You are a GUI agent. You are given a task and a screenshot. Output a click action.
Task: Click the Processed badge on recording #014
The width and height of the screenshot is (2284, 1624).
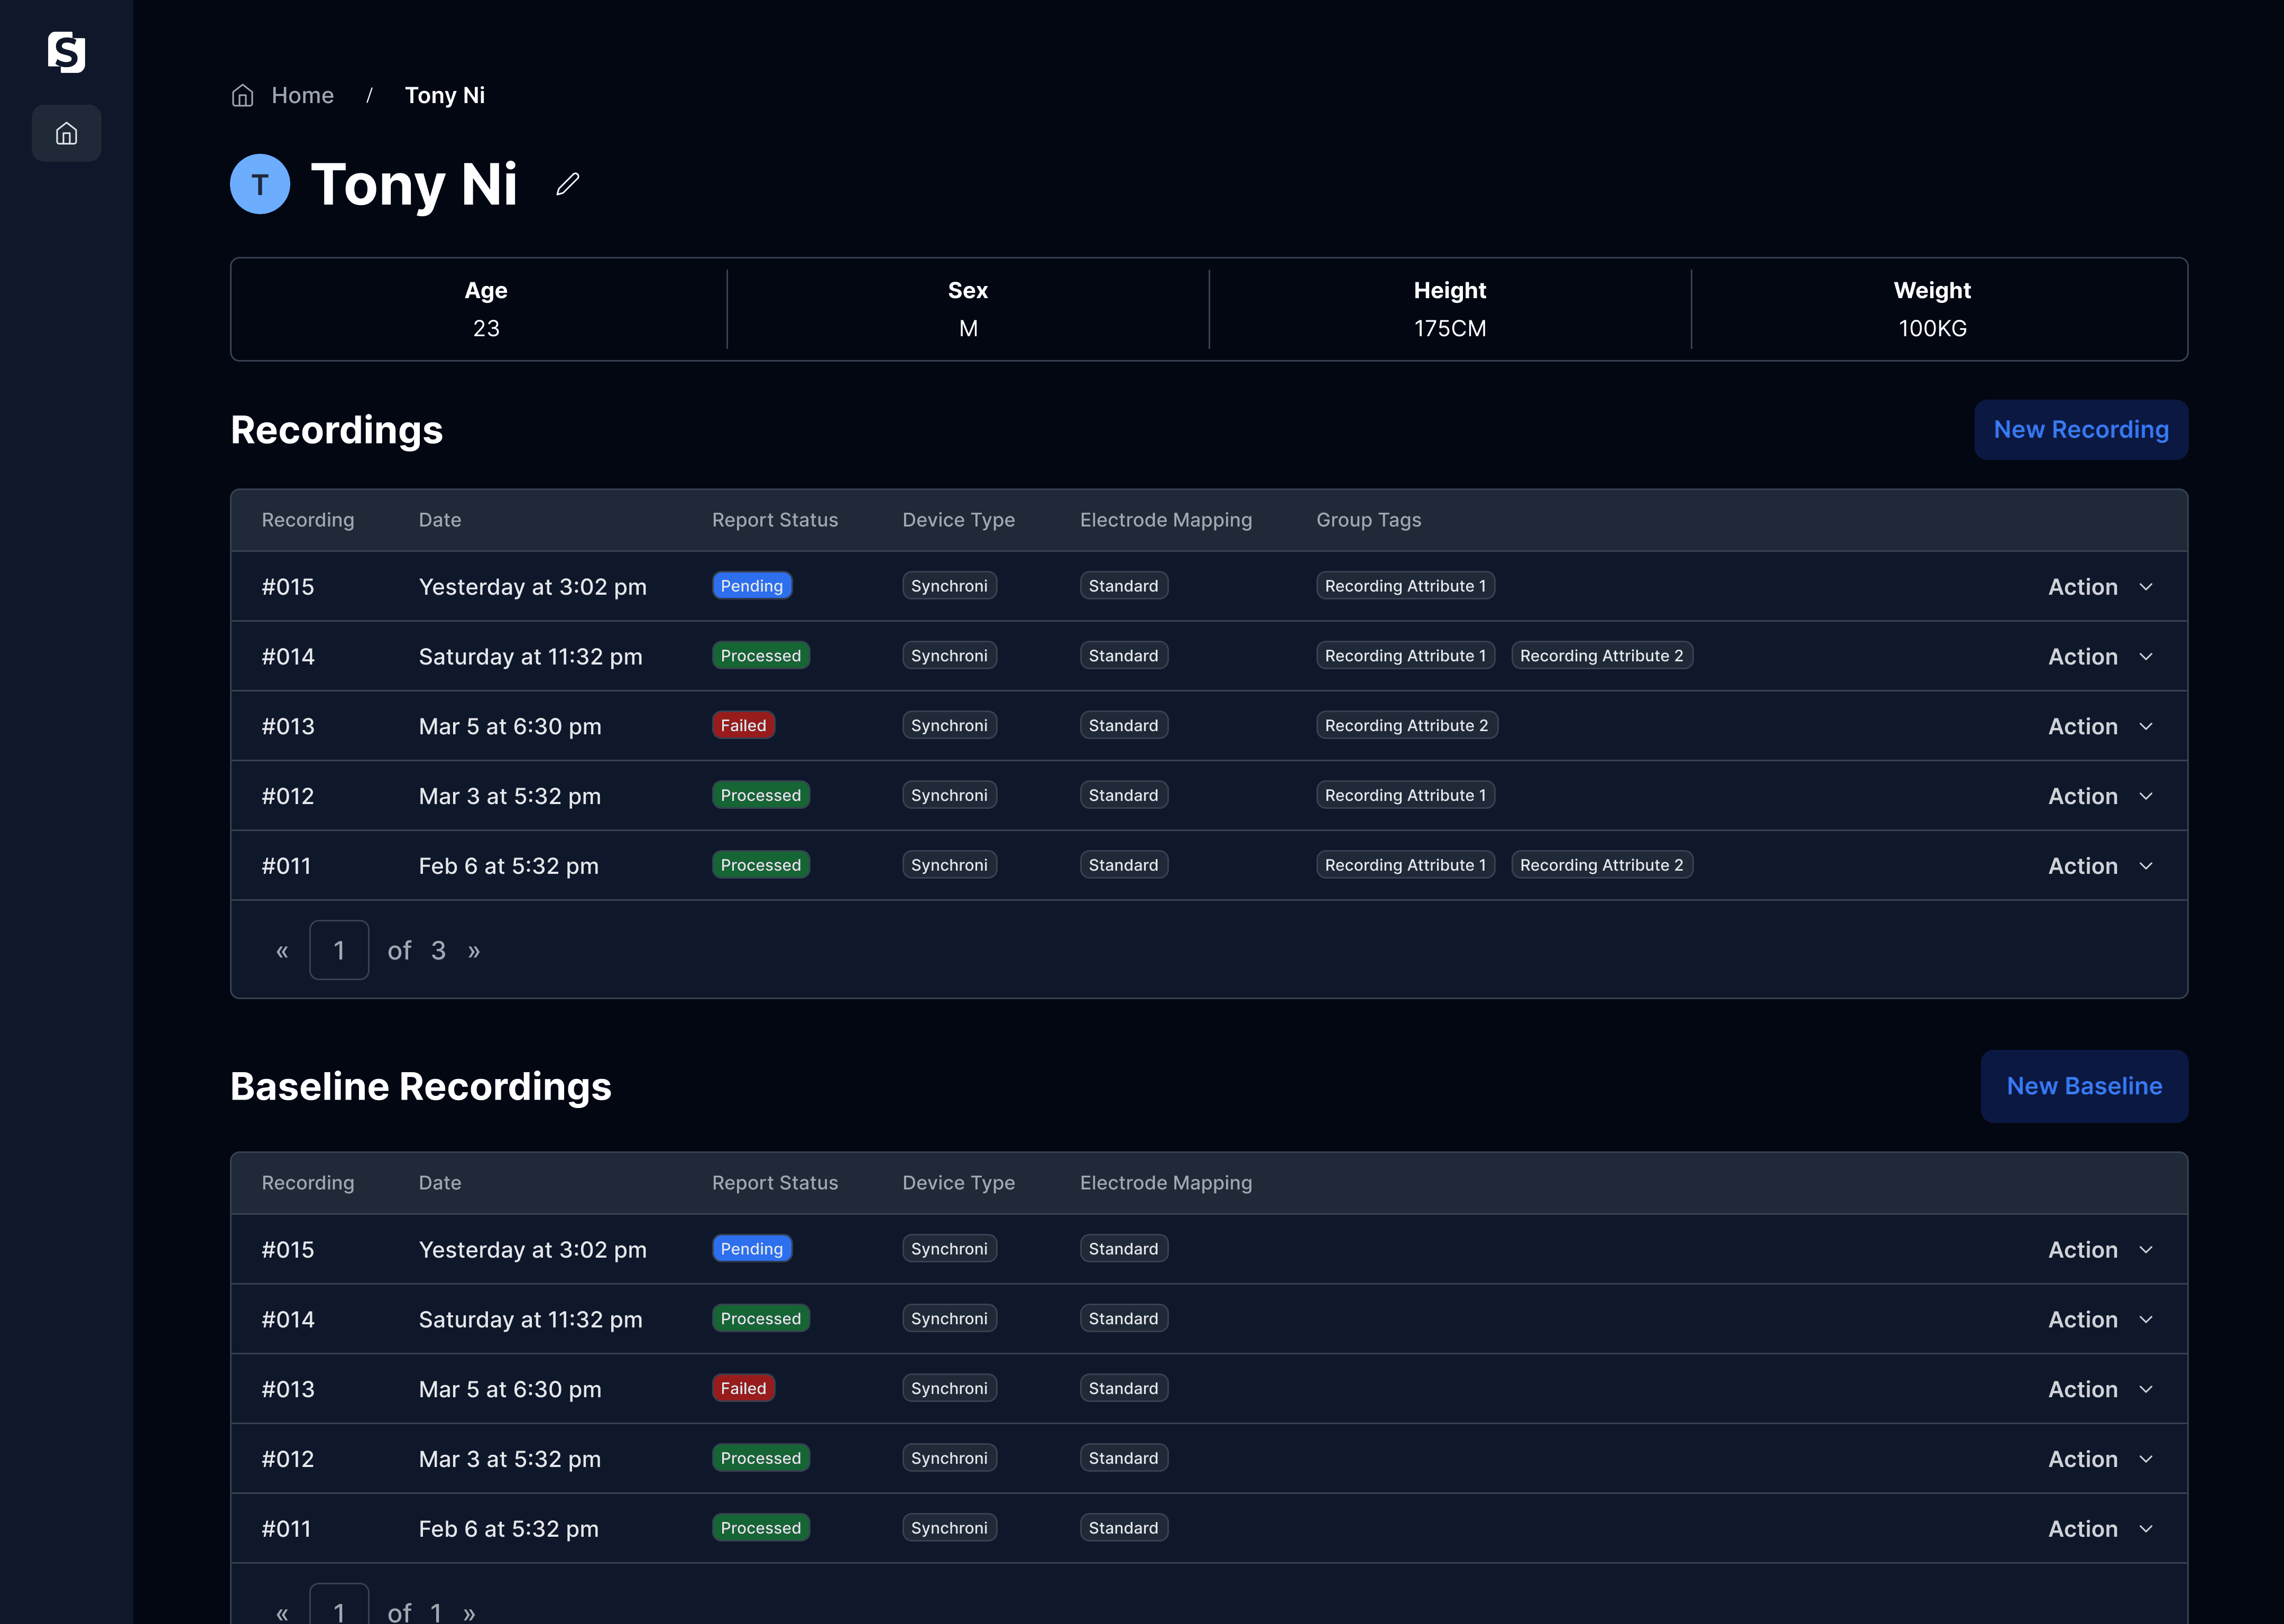(760, 655)
